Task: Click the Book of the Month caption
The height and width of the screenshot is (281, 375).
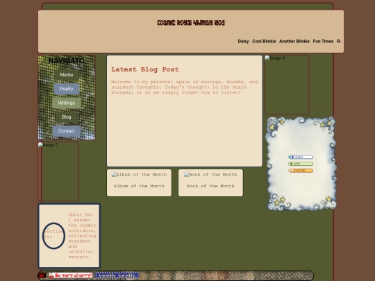Action: (x=210, y=186)
